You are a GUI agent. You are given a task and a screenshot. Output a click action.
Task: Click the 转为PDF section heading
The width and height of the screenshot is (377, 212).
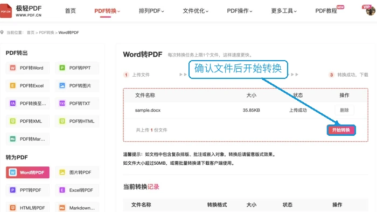tap(17, 157)
